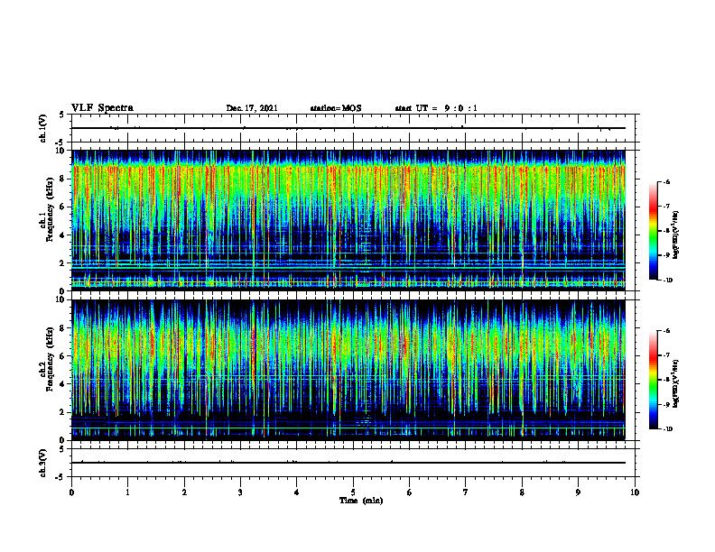Click the 'VLF Spectra' title text
The height and width of the screenshot is (552, 715).
(102, 108)
